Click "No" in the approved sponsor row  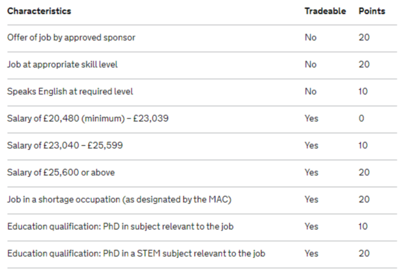pyautogui.click(x=310, y=37)
